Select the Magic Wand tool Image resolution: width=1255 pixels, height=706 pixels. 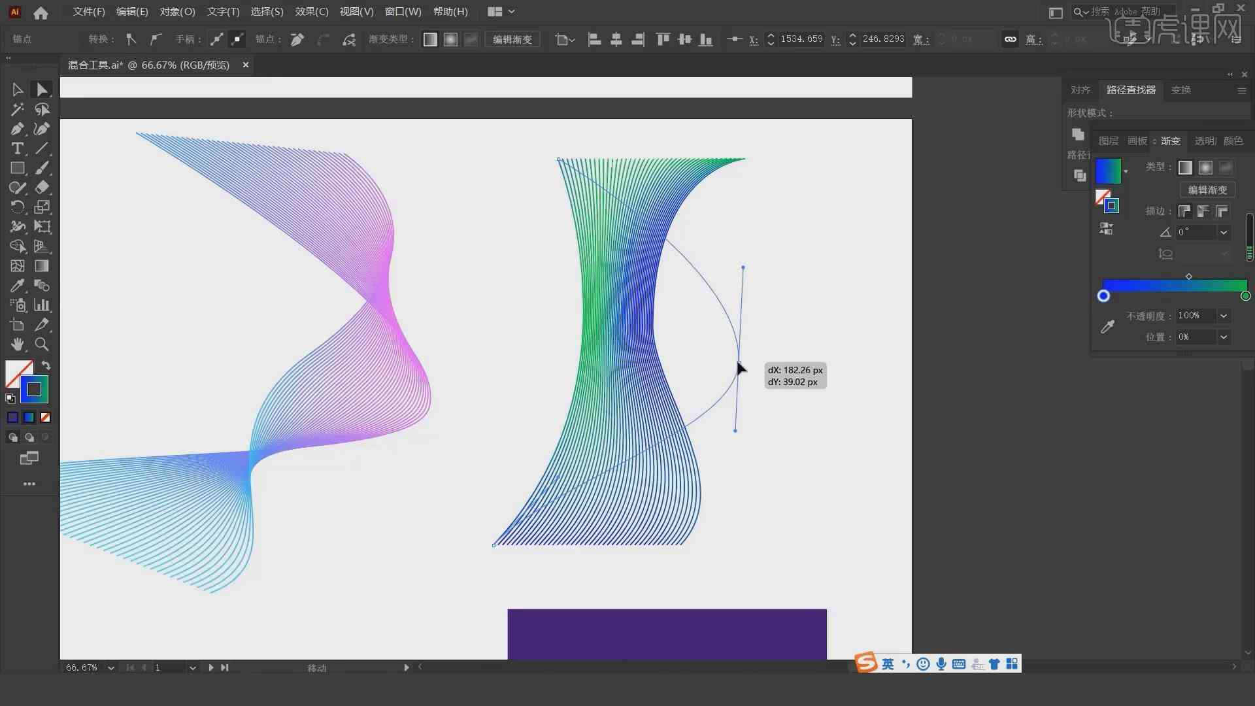(18, 109)
